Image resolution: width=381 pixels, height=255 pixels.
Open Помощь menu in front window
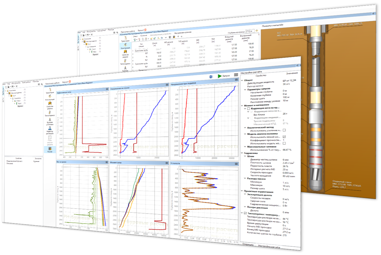point(35,82)
